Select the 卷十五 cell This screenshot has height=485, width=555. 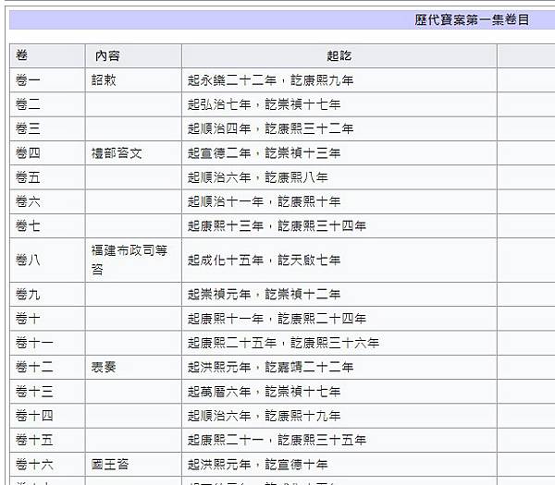(47, 440)
